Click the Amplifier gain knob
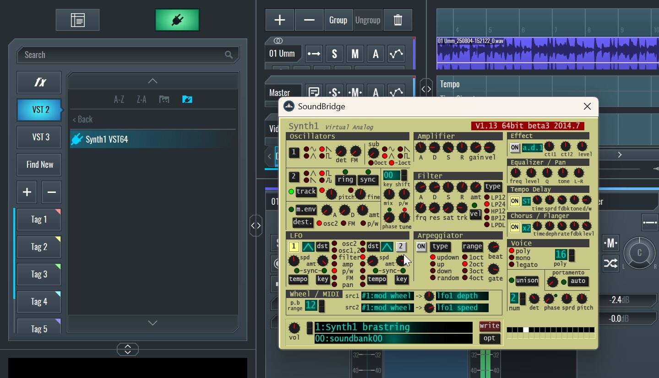 click(476, 148)
